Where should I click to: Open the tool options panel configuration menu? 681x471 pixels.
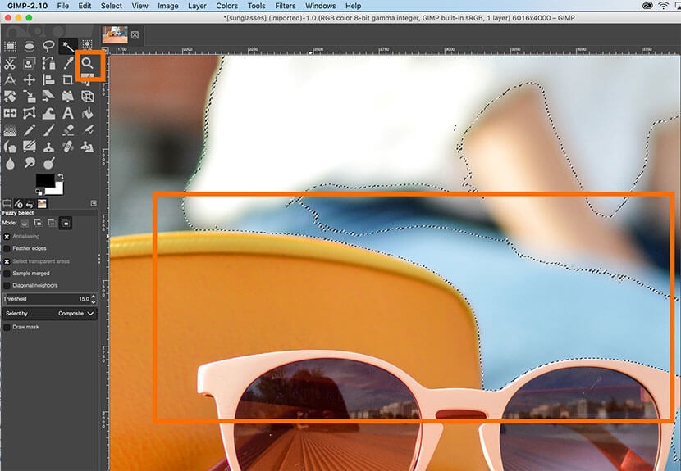pyautogui.click(x=93, y=203)
